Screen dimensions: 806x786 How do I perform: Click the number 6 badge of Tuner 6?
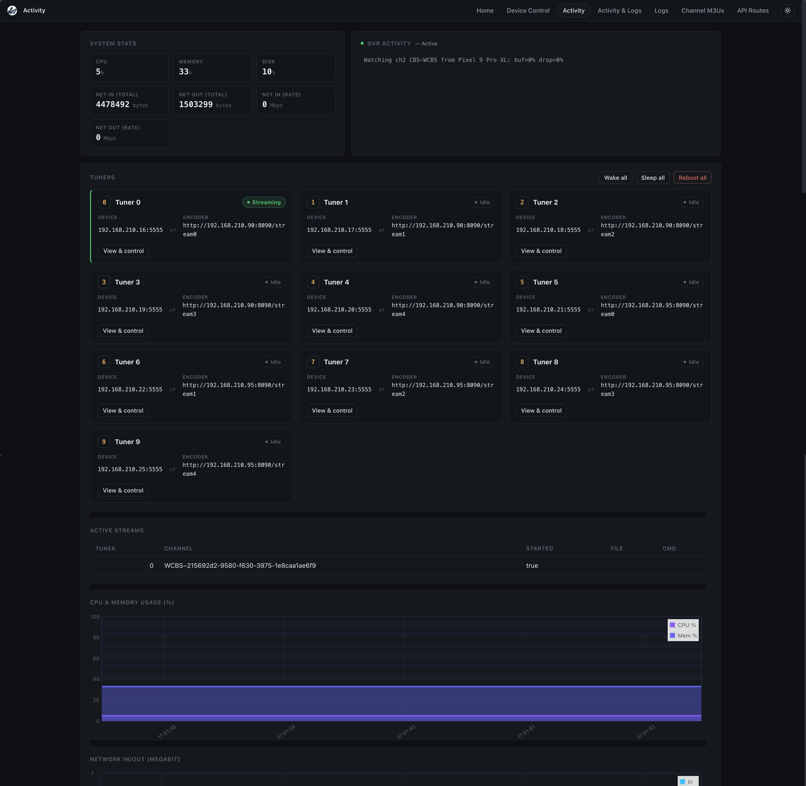104,362
